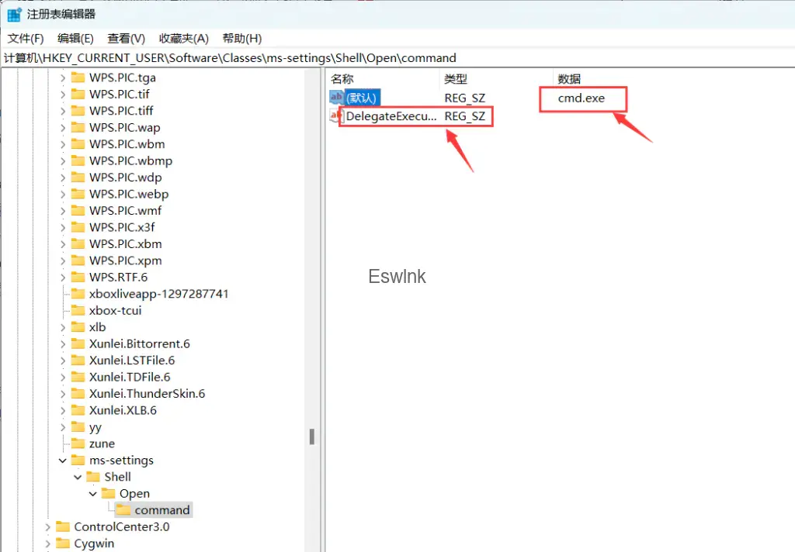Collapse the ms-settings tree node
Viewport: 795px width, 552px height.
pyautogui.click(x=62, y=461)
